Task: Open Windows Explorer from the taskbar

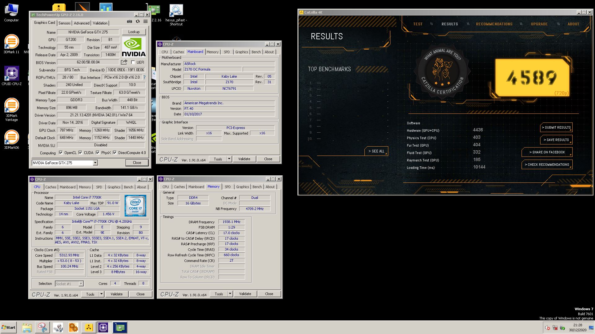Action: pyautogui.click(x=27, y=328)
